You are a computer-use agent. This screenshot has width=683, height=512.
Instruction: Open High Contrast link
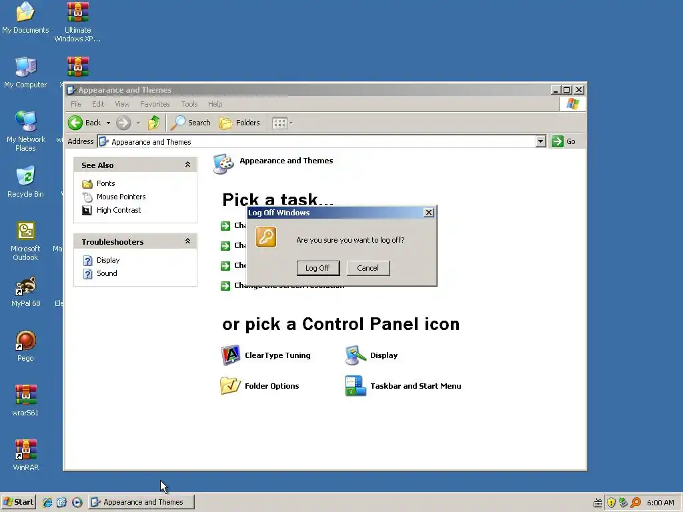point(119,210)
